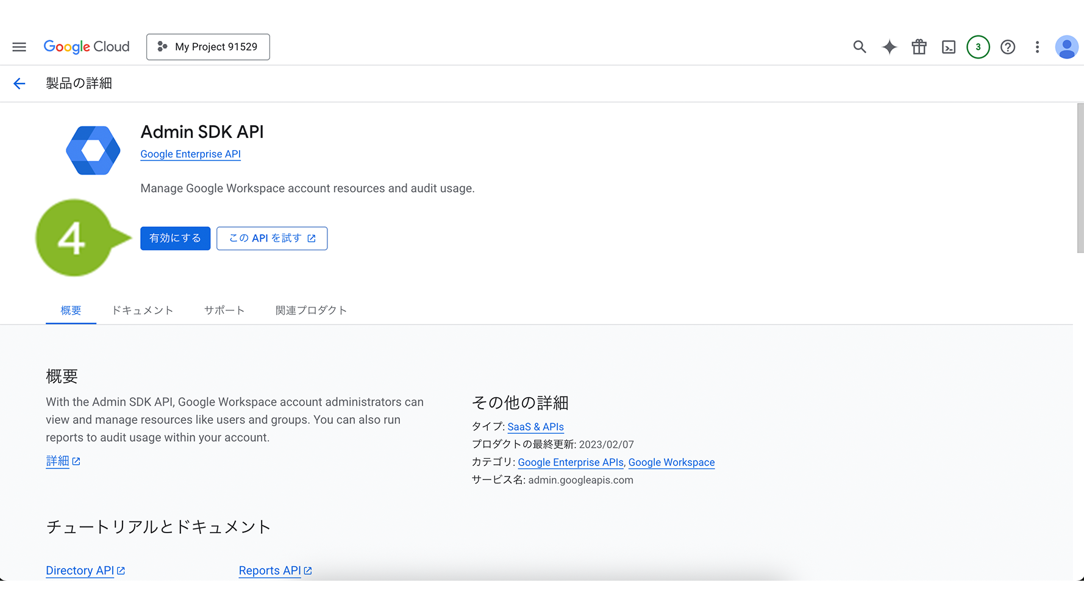Open the help question mark icon
This screenshot has width=1084, height=610.
1008,47
